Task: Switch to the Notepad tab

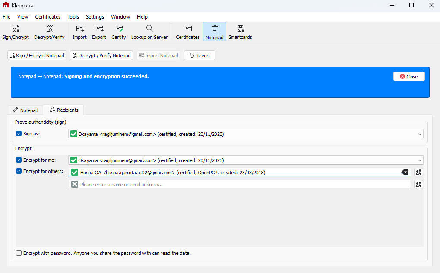Action: click(25, 110)
